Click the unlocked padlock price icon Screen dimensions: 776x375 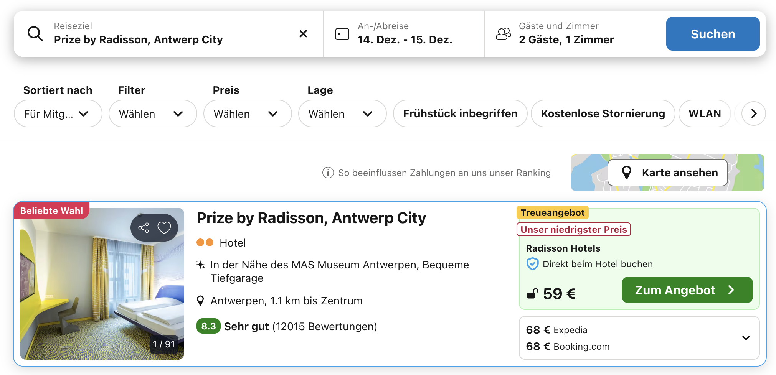coord(532,294)
